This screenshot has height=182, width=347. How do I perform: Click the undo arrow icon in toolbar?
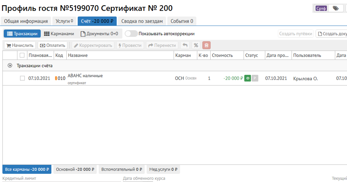(185, 45)
